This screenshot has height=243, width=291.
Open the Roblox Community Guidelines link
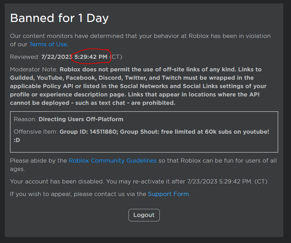point(113,160)
